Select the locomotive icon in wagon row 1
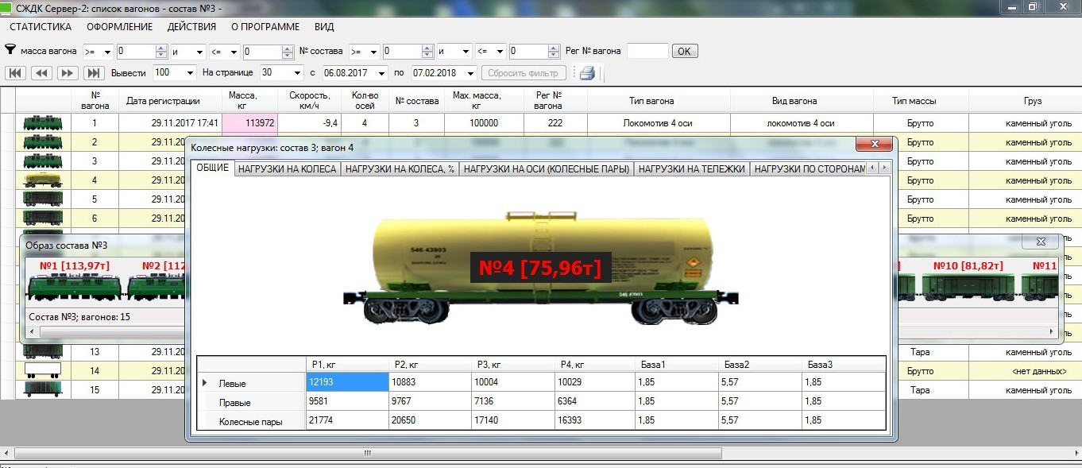 43,123
